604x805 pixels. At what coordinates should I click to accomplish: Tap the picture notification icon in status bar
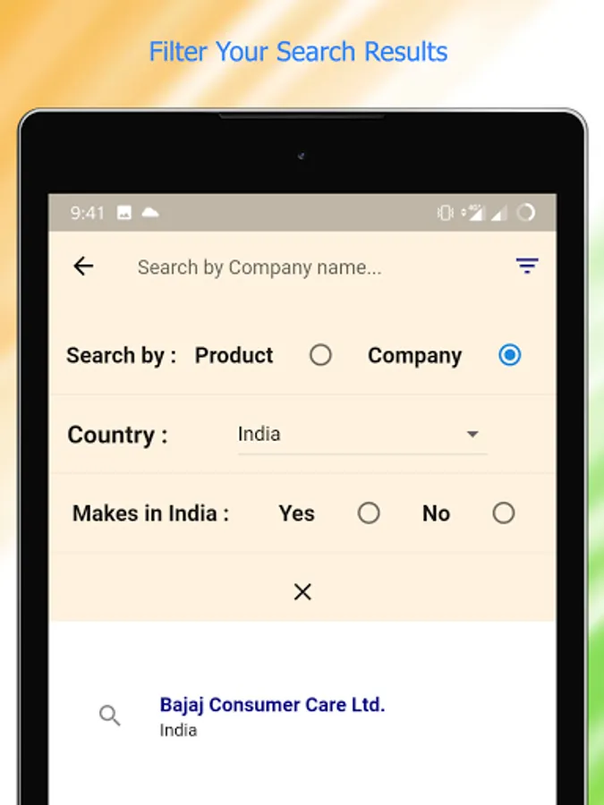(124, 213)
